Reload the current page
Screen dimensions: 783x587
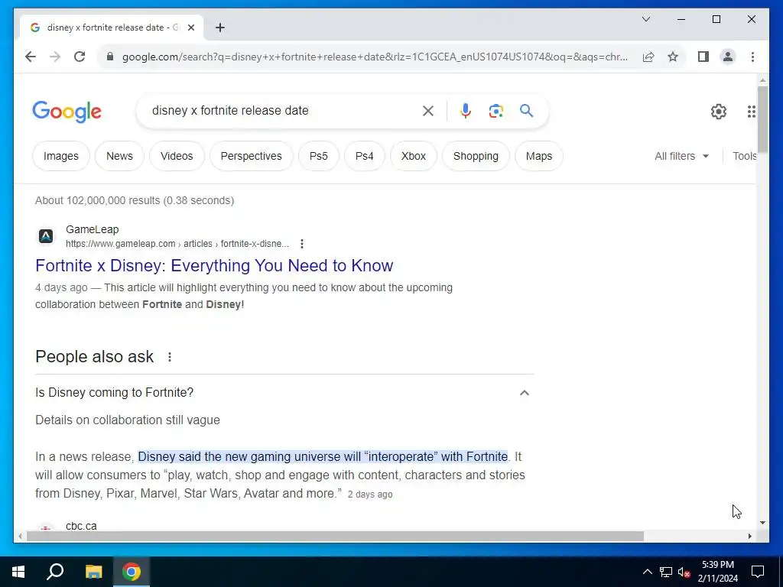(x=80, y=57)
